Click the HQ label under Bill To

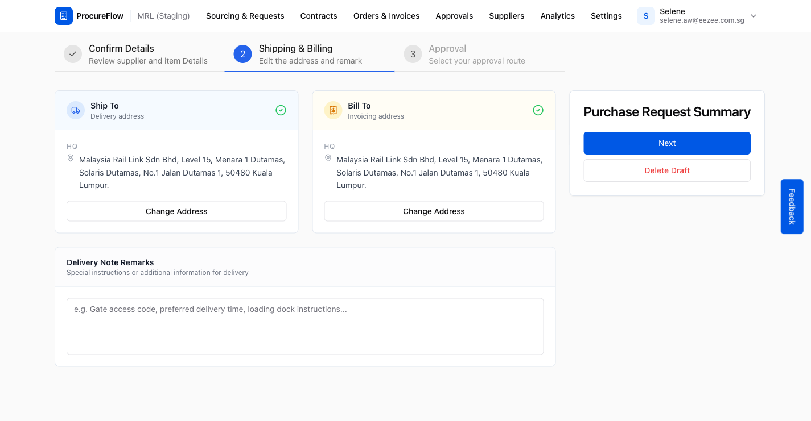pos(330,147)
